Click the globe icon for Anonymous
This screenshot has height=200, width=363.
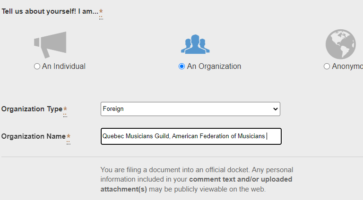click(x=340, y=44)
